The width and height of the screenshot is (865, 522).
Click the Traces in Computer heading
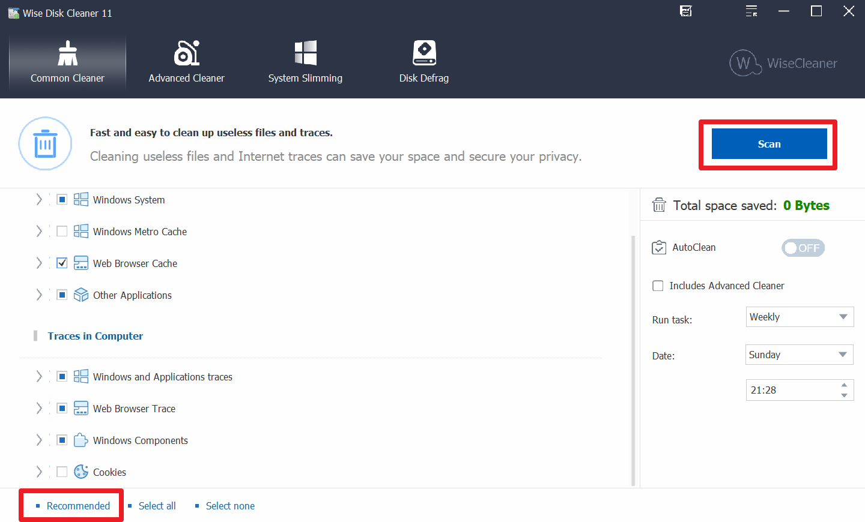pyautogui.click(x=96, y=336)
